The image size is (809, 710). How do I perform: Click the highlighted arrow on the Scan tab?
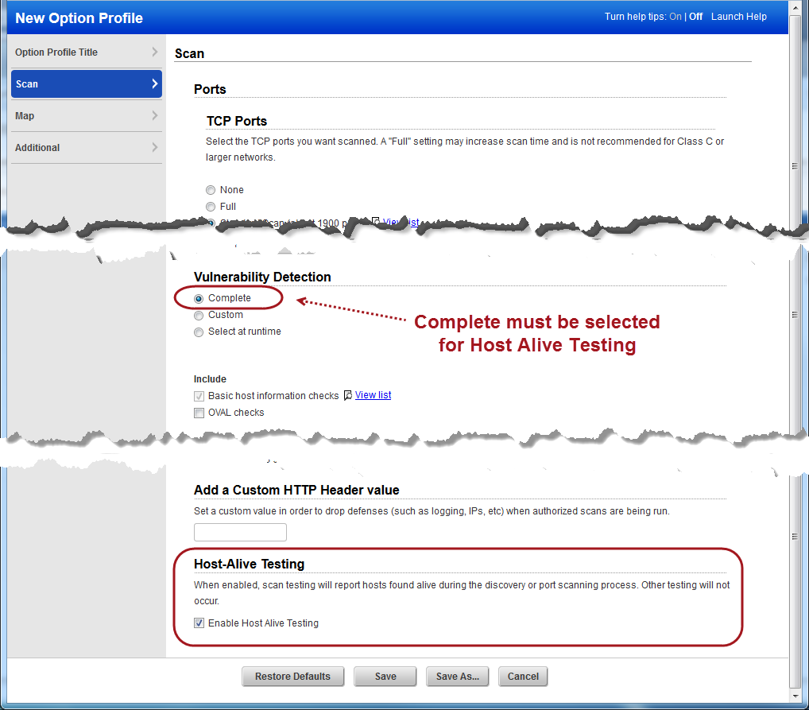click(156, 83)
